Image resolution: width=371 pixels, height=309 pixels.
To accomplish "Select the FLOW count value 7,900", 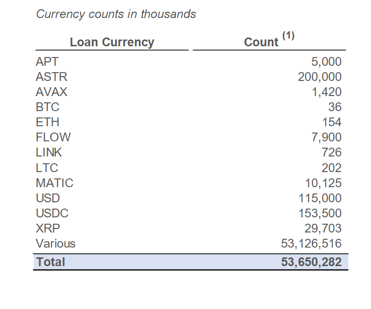I will click(x=327, y=137).
